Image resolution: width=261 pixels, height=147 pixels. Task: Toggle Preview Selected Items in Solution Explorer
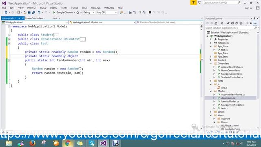[255, 23]
